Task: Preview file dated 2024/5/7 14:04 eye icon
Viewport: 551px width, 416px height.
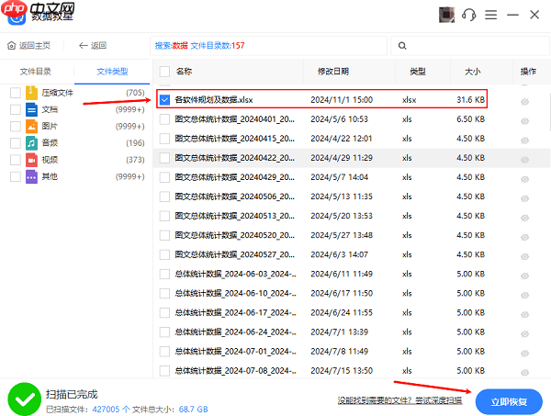Action: coord(524,179)
